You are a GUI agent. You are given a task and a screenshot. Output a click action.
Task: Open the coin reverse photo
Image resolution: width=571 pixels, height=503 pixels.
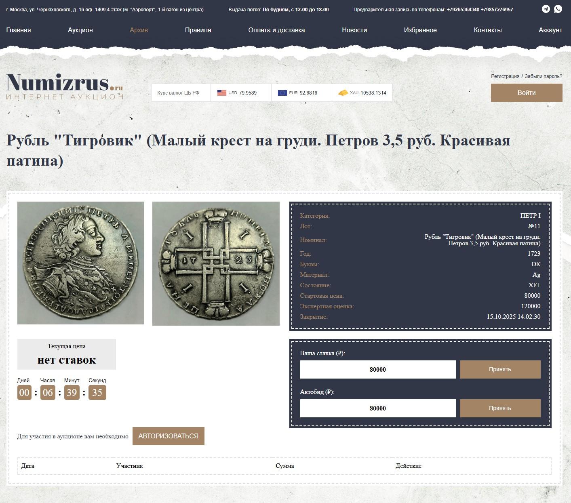(216, 263)
